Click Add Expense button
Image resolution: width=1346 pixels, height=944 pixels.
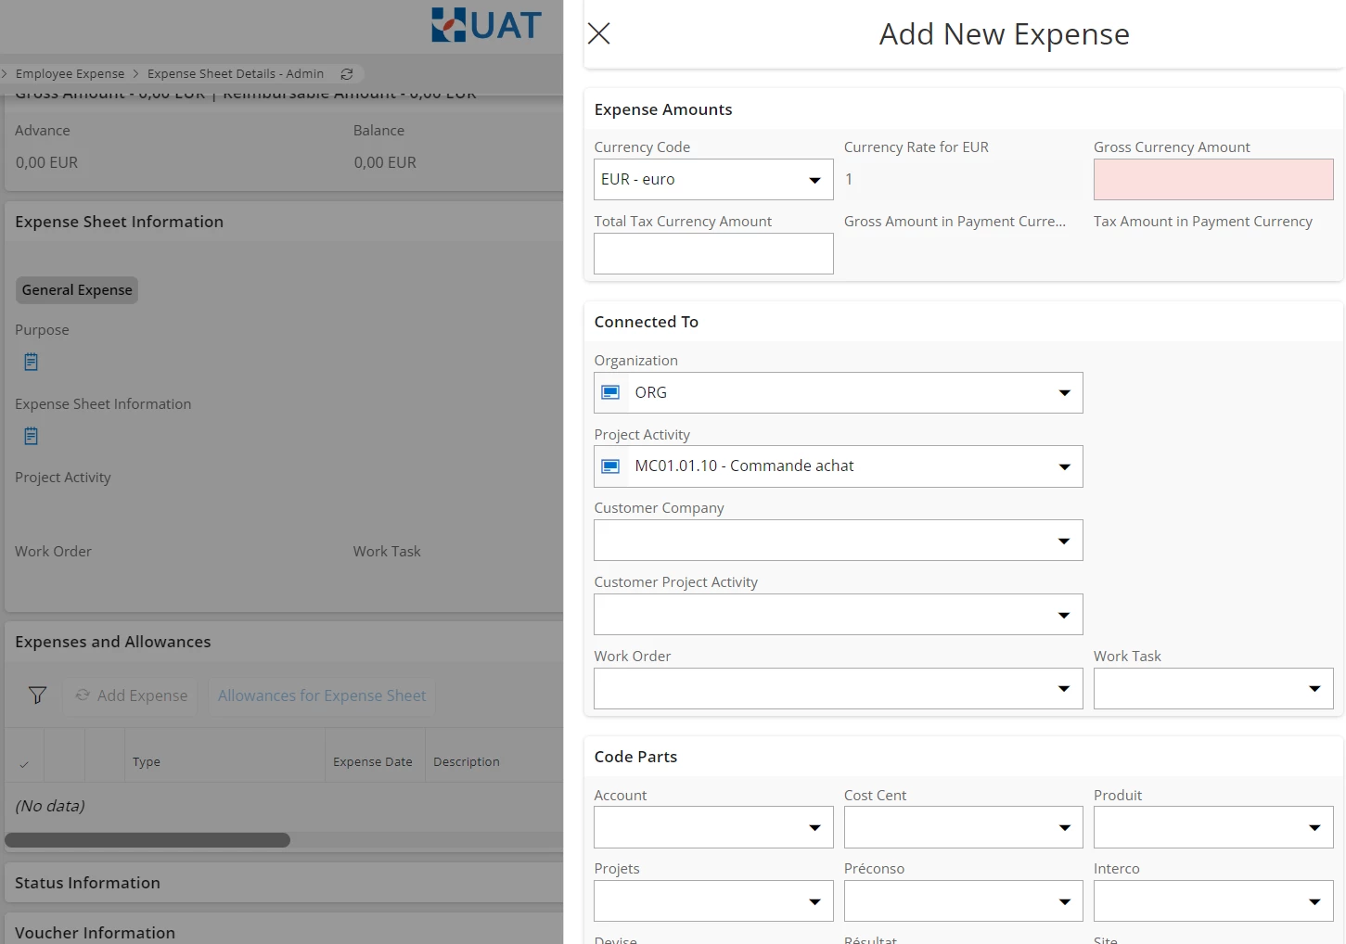coord(132,695)
